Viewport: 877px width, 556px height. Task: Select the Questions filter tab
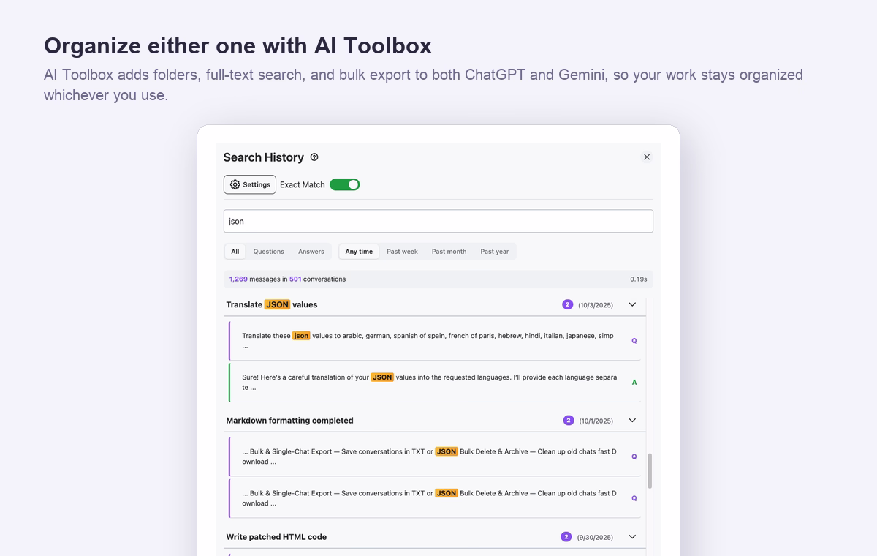pyautogui.click(x=268, y=252)
